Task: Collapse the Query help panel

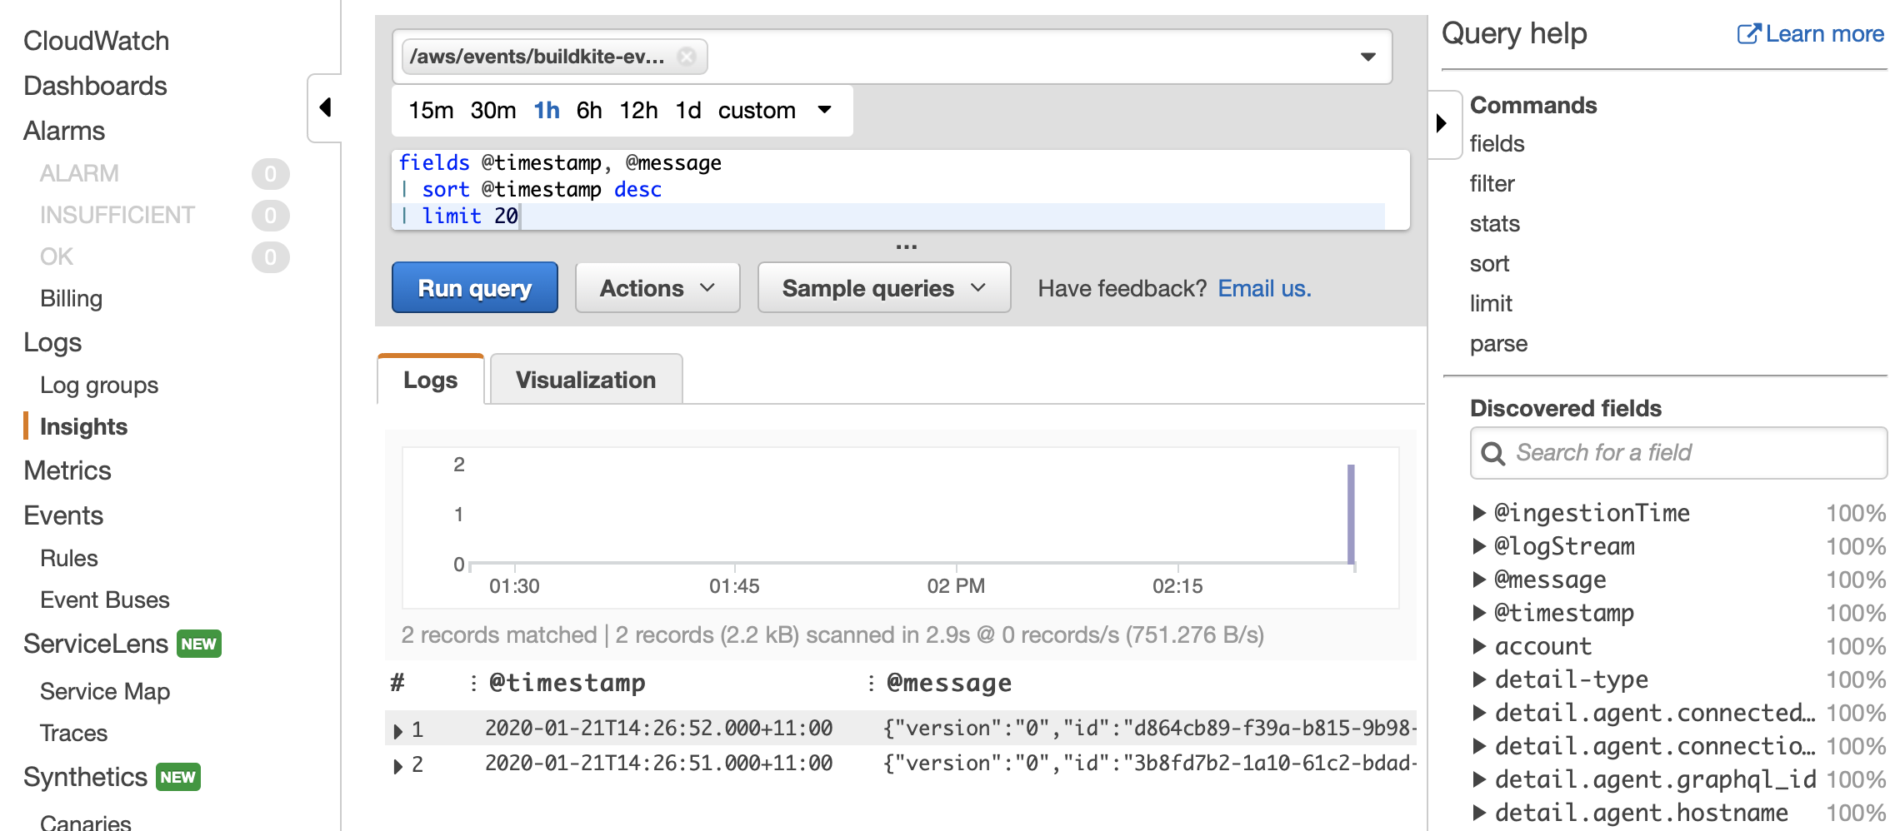Action: [x=1443, y=123]
